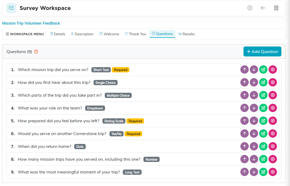
Task: Click Required badge on question 5
Action: point(135,121)
